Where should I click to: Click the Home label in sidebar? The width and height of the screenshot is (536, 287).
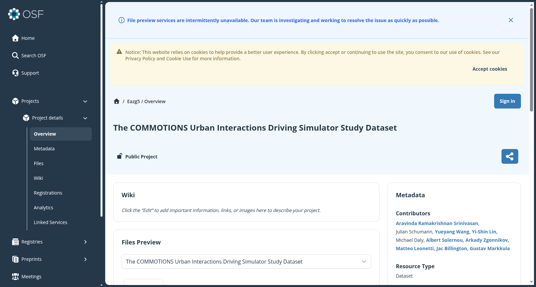(28, 38)
